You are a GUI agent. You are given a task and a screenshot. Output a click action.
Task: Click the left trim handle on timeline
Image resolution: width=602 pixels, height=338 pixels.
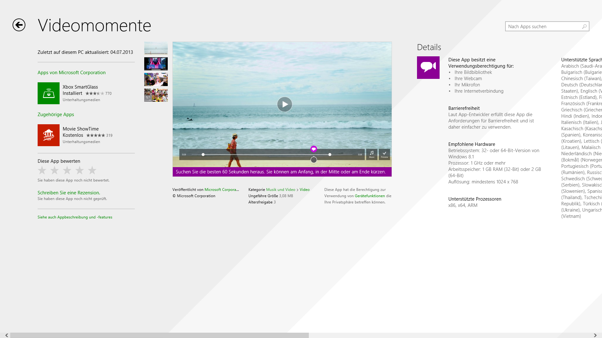pos(203,155)
